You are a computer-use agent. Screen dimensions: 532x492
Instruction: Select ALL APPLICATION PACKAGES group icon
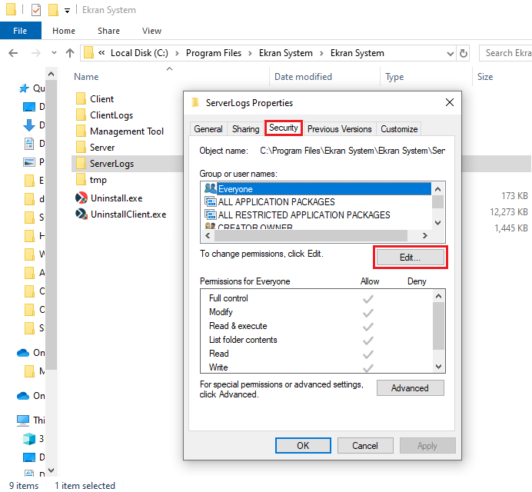click(x=210, y=202)
